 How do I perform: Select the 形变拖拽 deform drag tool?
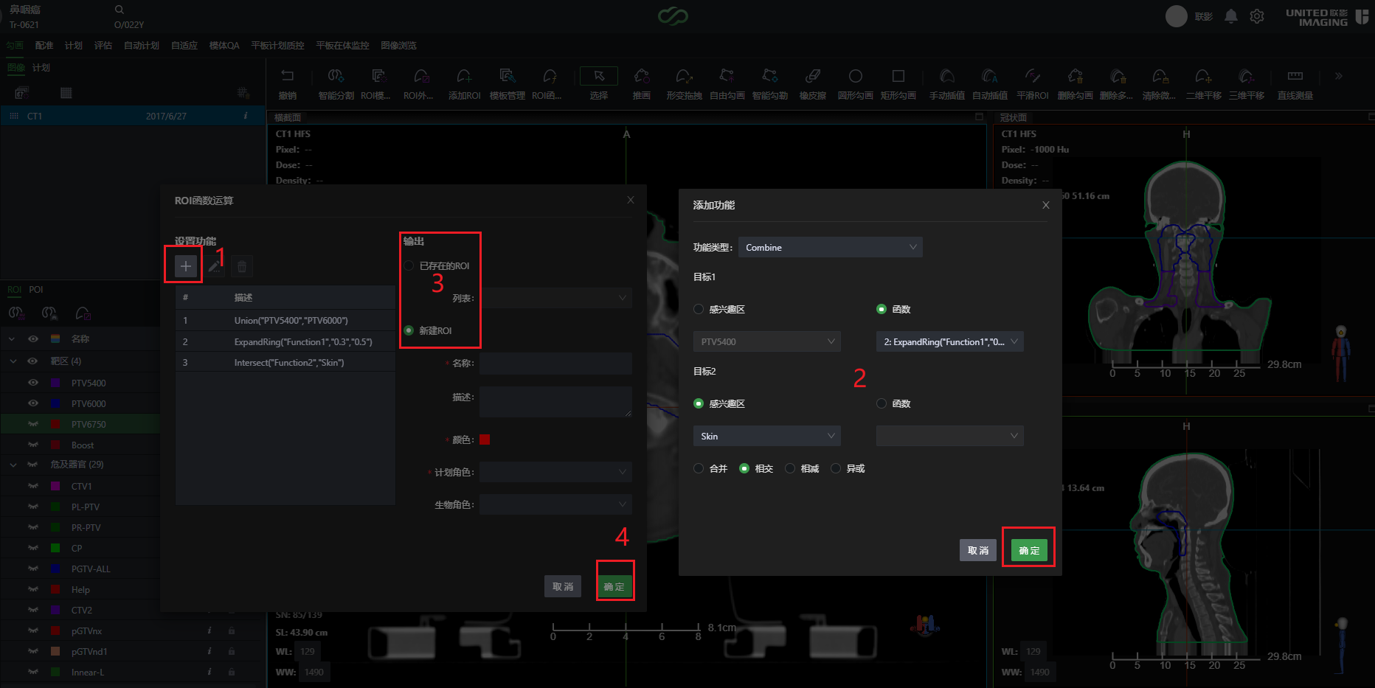(x=684, y=84)
